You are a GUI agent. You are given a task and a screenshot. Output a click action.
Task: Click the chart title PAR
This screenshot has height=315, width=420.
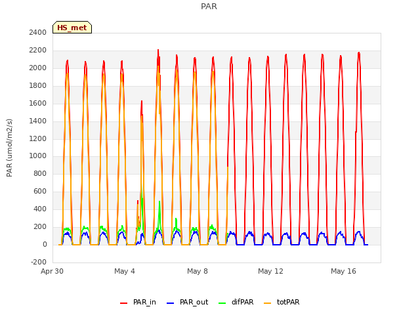pos(209,7)
